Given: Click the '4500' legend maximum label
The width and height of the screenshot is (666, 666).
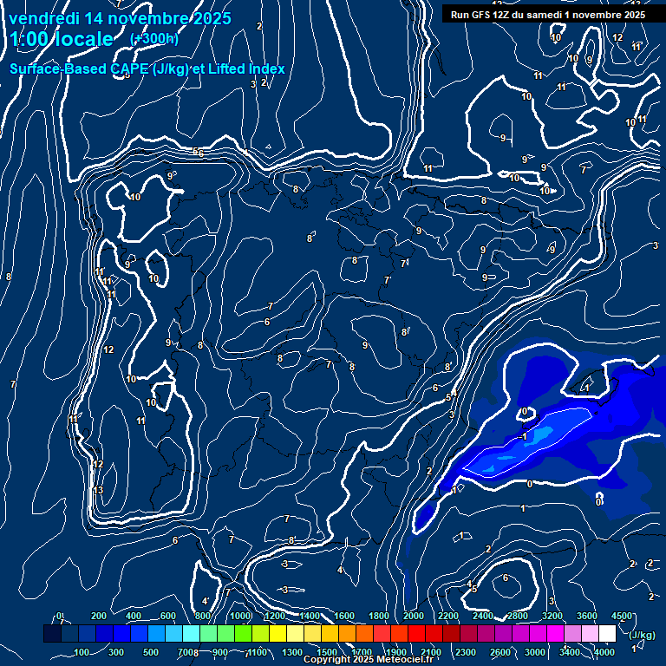Looking at the screenshot, I should (622, 616).
